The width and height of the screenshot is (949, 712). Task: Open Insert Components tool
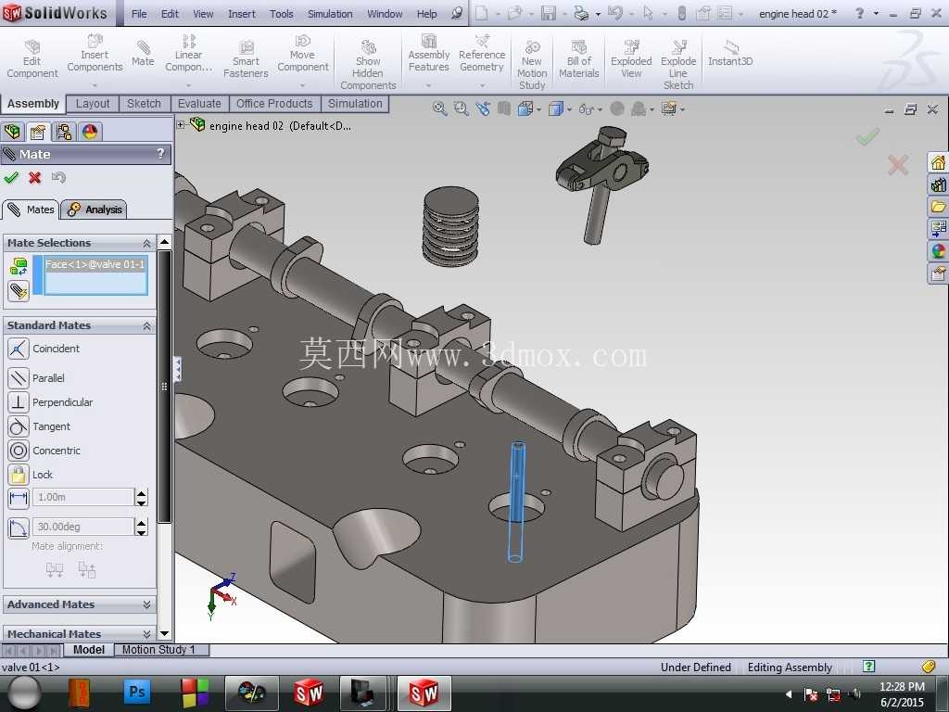[x=95, y=55]
